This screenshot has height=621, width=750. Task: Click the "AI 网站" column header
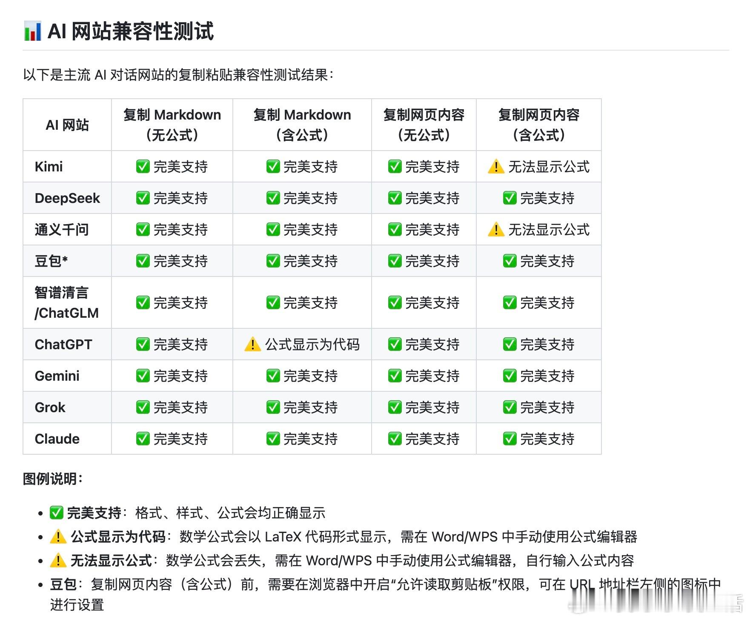tap(67, 125)
